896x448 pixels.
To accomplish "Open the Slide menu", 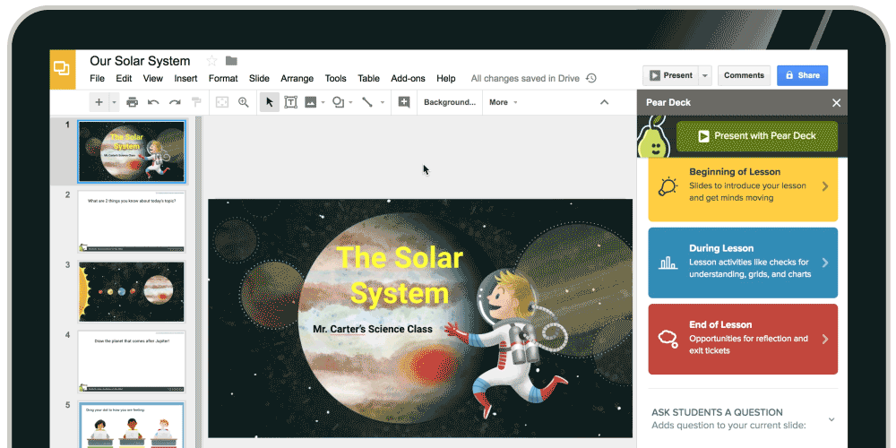I will [x=260, y=78].
